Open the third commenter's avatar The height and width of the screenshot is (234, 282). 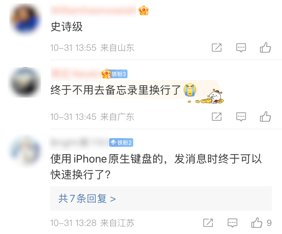coord(25,150)
